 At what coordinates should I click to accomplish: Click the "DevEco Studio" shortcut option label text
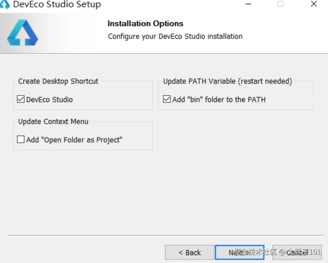[49, 100]
